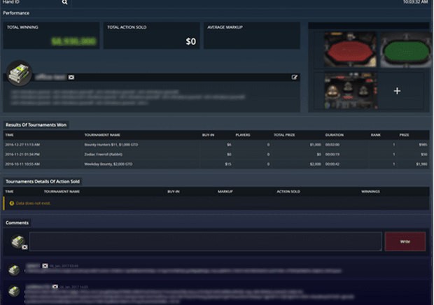Click the Markup column header
The height and width of the screenshot is (305, 434).
click(x=225, y=192)
